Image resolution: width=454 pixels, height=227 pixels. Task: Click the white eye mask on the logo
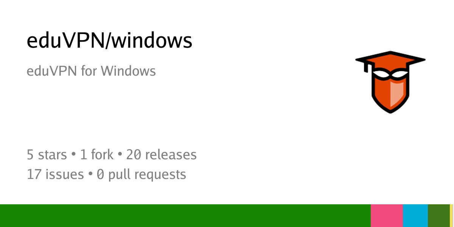pyautogui.click(x=391, y=75)
